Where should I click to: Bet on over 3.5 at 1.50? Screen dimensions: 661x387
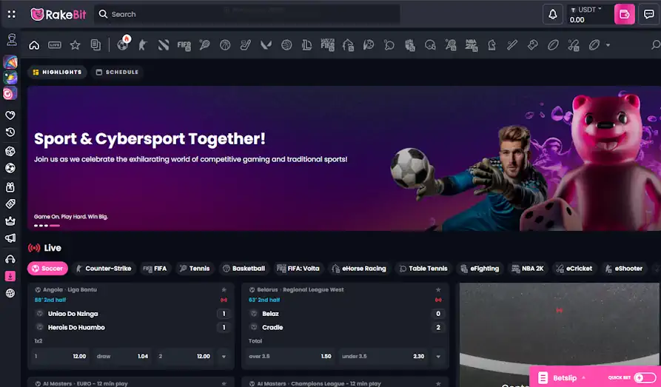tap(289, 357)
